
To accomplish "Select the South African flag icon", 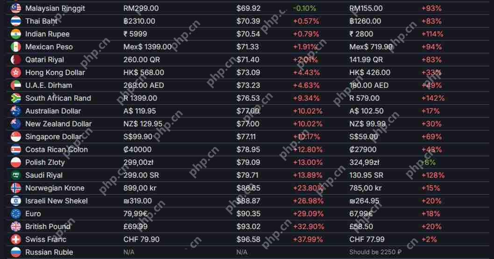I will click(16, 98).
